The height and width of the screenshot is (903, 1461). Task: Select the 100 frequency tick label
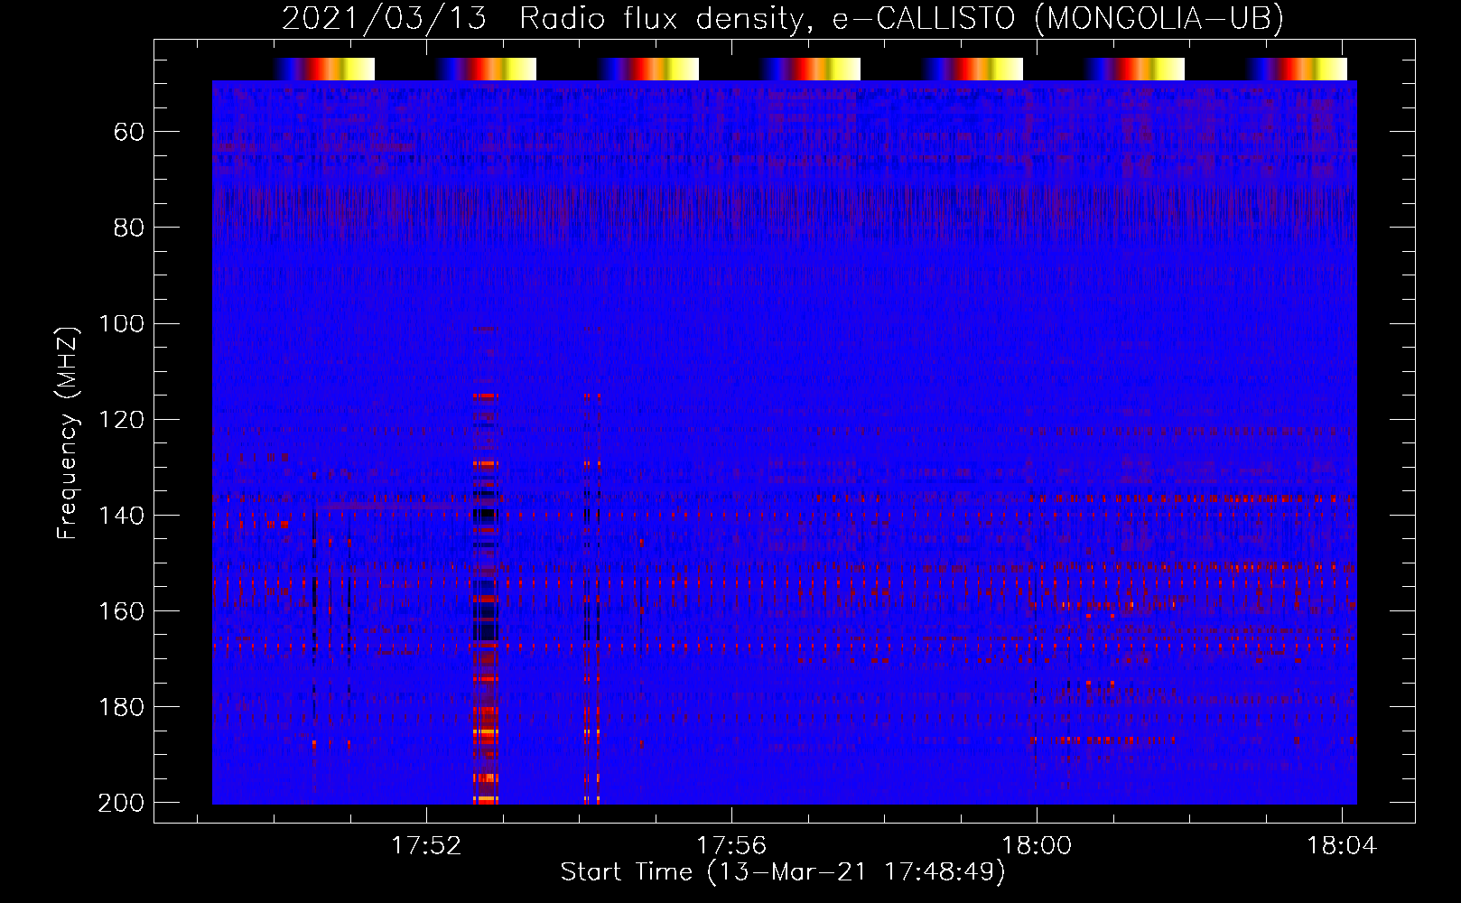(121, 324)
